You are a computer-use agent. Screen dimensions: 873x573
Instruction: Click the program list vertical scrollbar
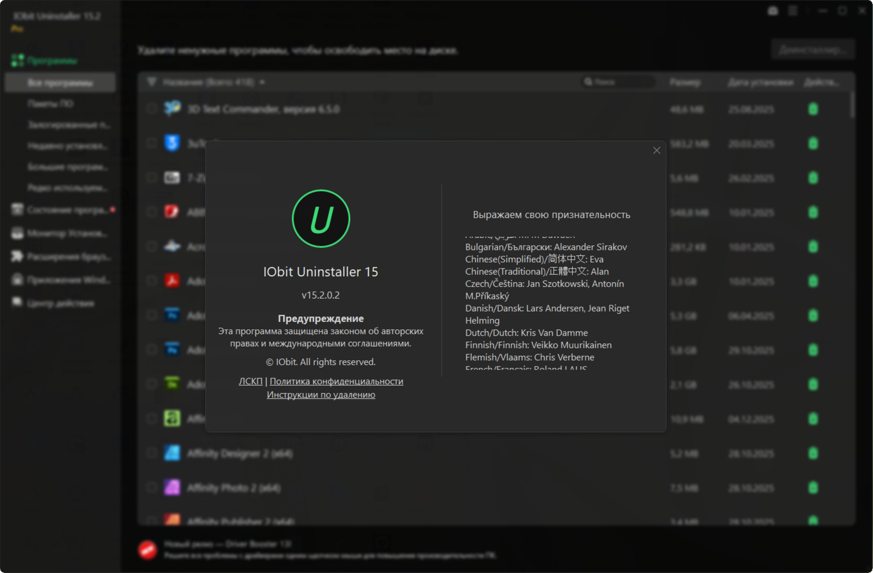[853, 104]
